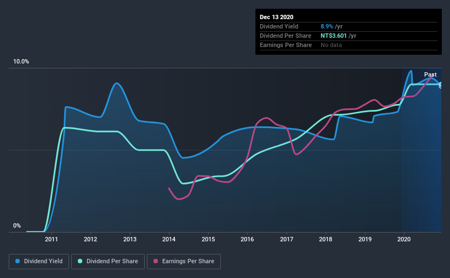Click the tooltip 'Dividend Per Share' row label
This screenshot has width=450, height=278.
point(285,36)
